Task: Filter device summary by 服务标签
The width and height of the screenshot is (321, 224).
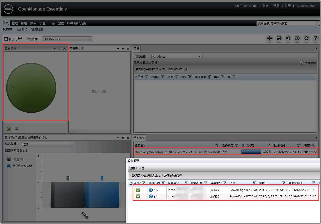Action: [206, 183]
